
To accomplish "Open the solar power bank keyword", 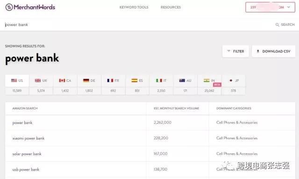I will click(x=27, y=154).
